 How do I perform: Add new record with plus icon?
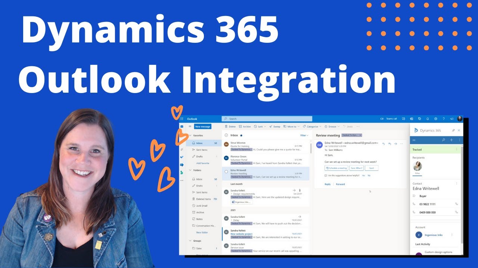point(451,140)
